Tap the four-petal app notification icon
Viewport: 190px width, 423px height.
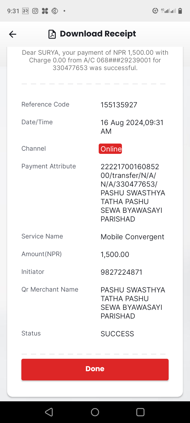coord(45,11)
